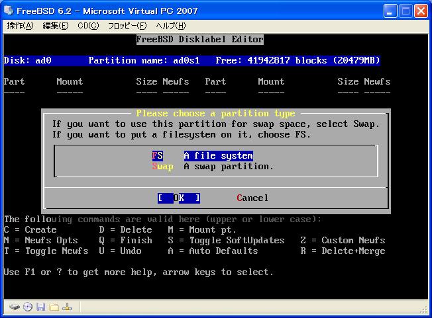Click 'N = Newfs Opts' command text
This screenshot has width=432, height=318.
tap(41, 240)
